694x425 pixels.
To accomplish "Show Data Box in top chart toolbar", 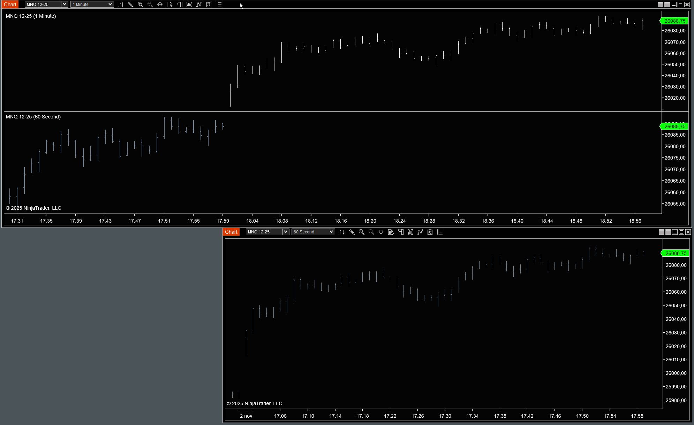I will click(169, 5).
